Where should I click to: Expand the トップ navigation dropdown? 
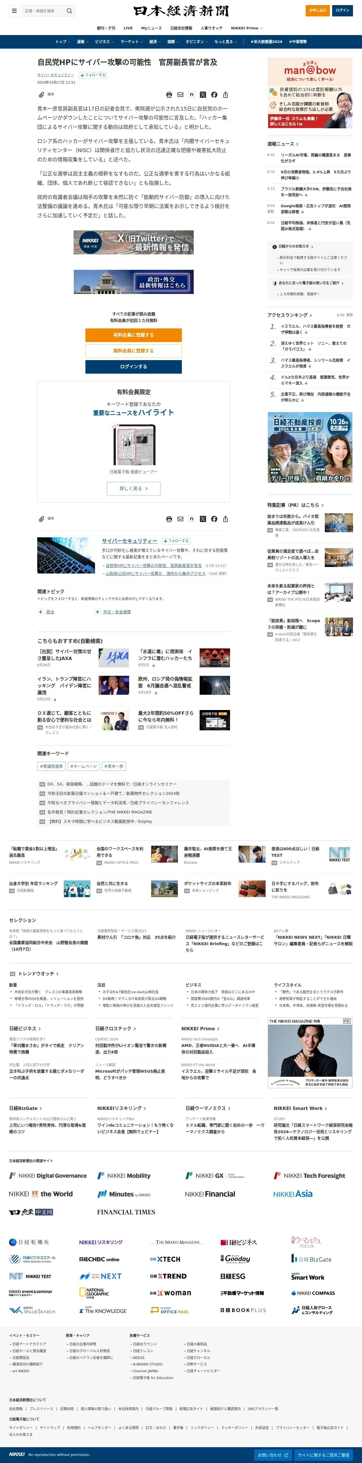pos(62,42)
